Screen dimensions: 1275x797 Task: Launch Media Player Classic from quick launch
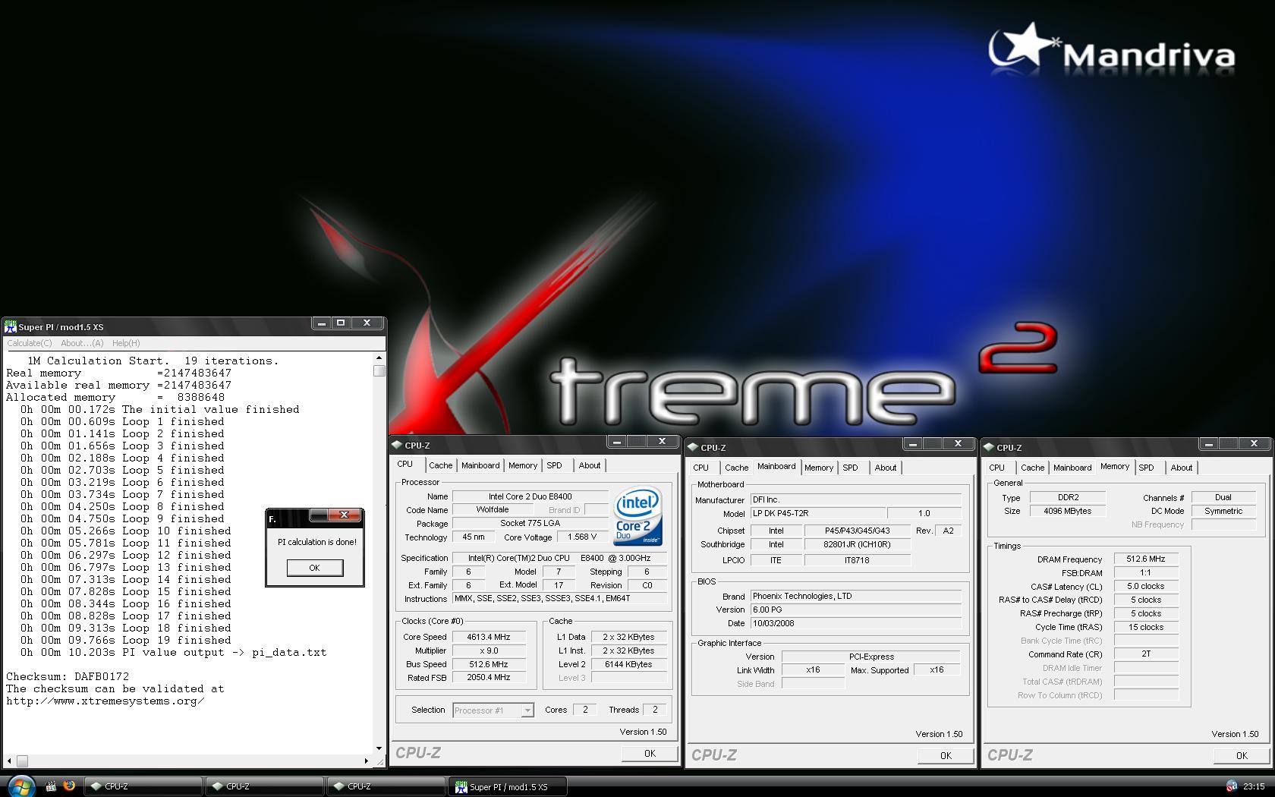point(51,786)
